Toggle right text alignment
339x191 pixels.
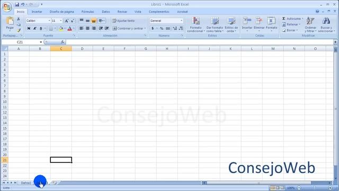pos(94,28)
